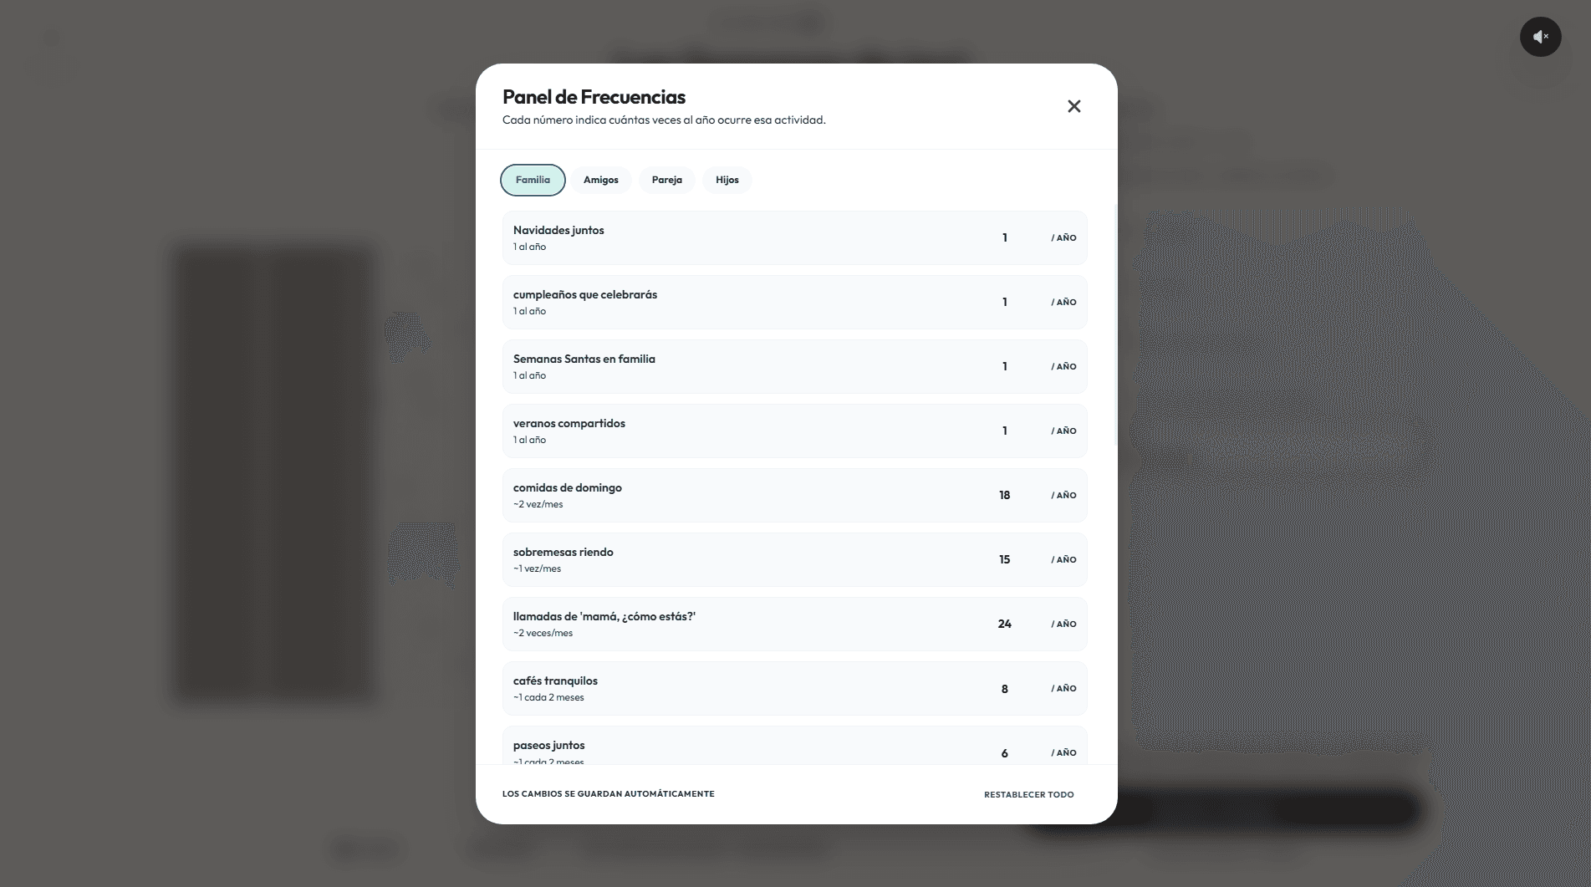This screenshot has height=887, width=1591.
Task: Switch to the Hijos tab
Action: pyautogui.click(x=727, y=180)
